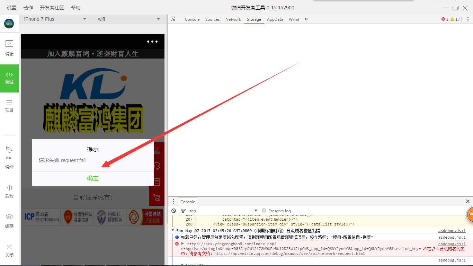The width and height of the screenshot is (473, 266).
Task: Click the yellow warning count indicator
Action: point(455,19)
